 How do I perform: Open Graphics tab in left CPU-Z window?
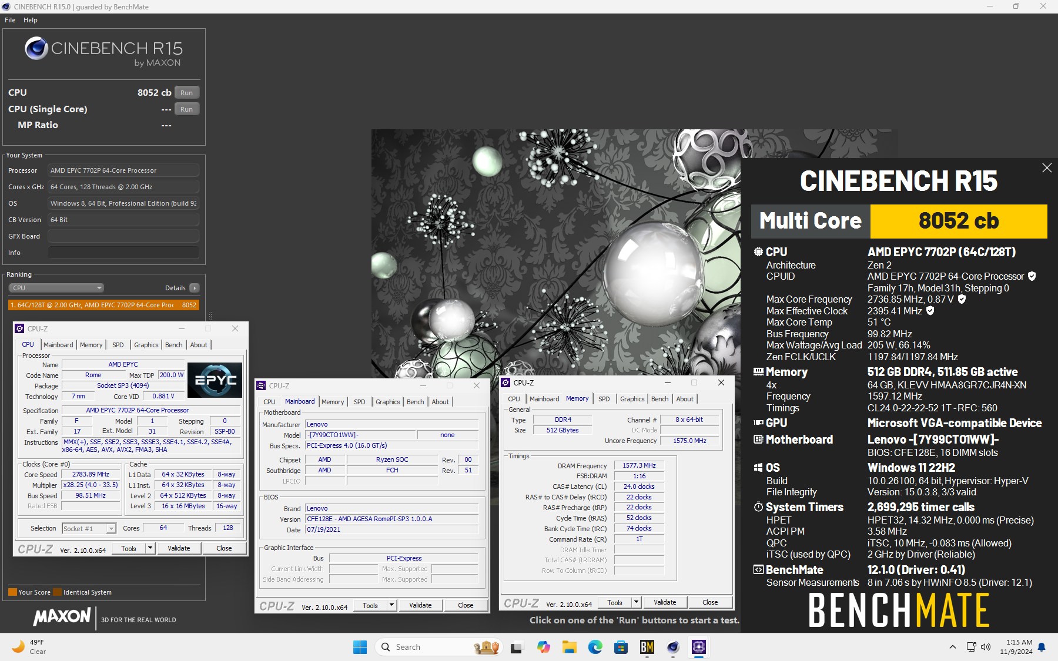(146, 345)
